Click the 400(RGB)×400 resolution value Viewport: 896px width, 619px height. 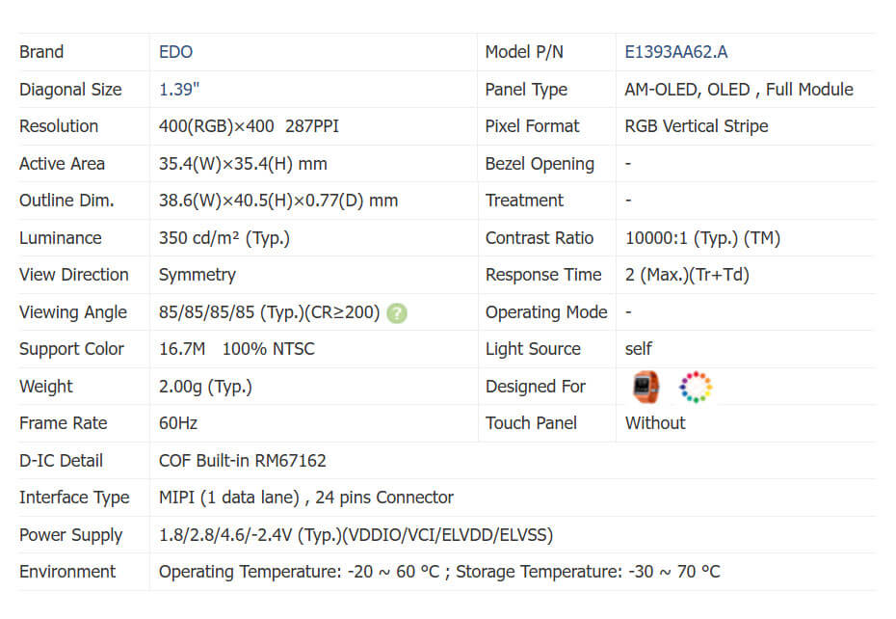coord(217,126)
